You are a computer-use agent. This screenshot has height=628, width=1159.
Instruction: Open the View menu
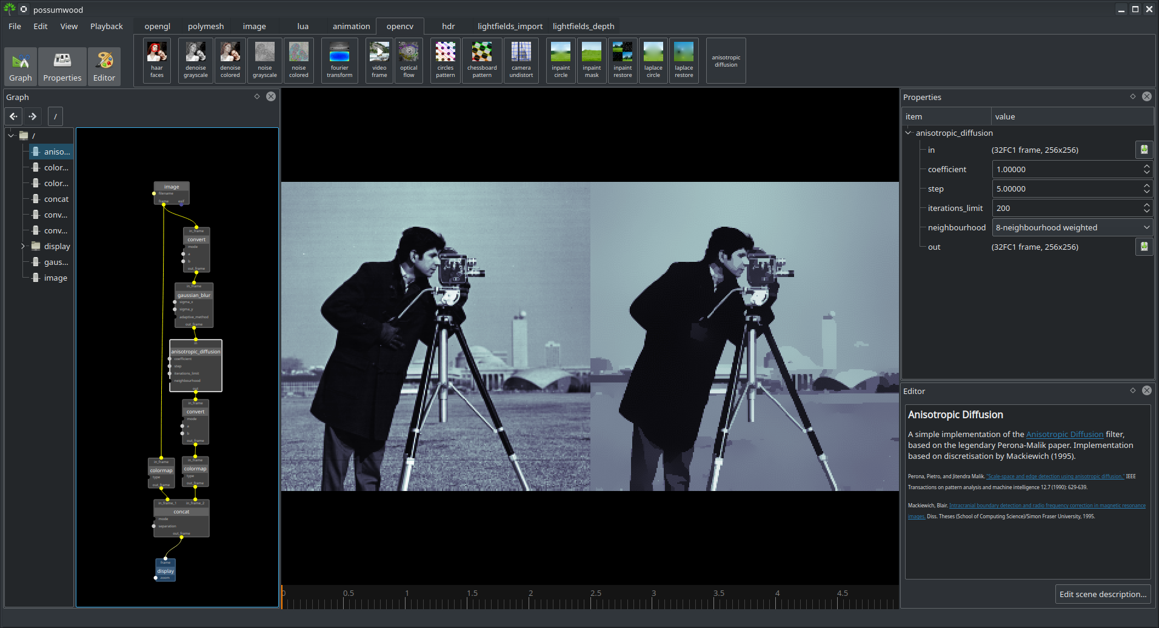click(69, 26)
